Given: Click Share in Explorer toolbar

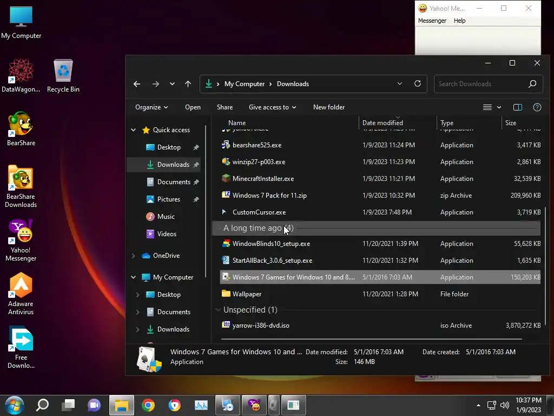Looking at the screenshot, I should pos(225,107).
